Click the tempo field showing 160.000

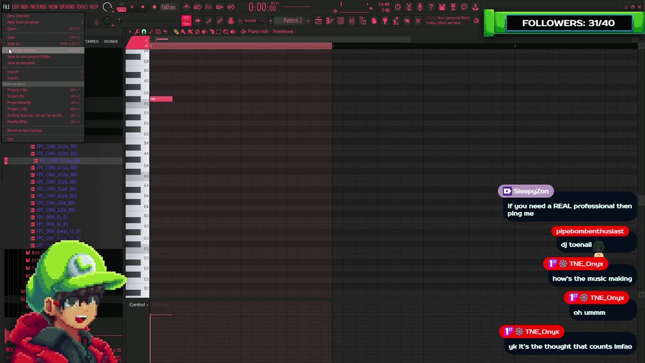[168, 7]
